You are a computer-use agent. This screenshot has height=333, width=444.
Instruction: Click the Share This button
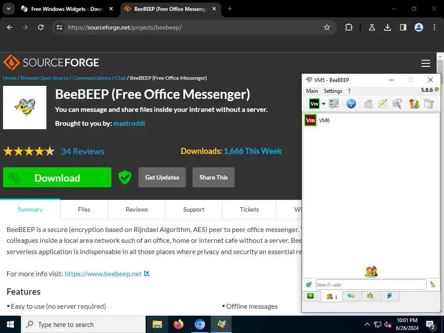[x=213, y=177]
